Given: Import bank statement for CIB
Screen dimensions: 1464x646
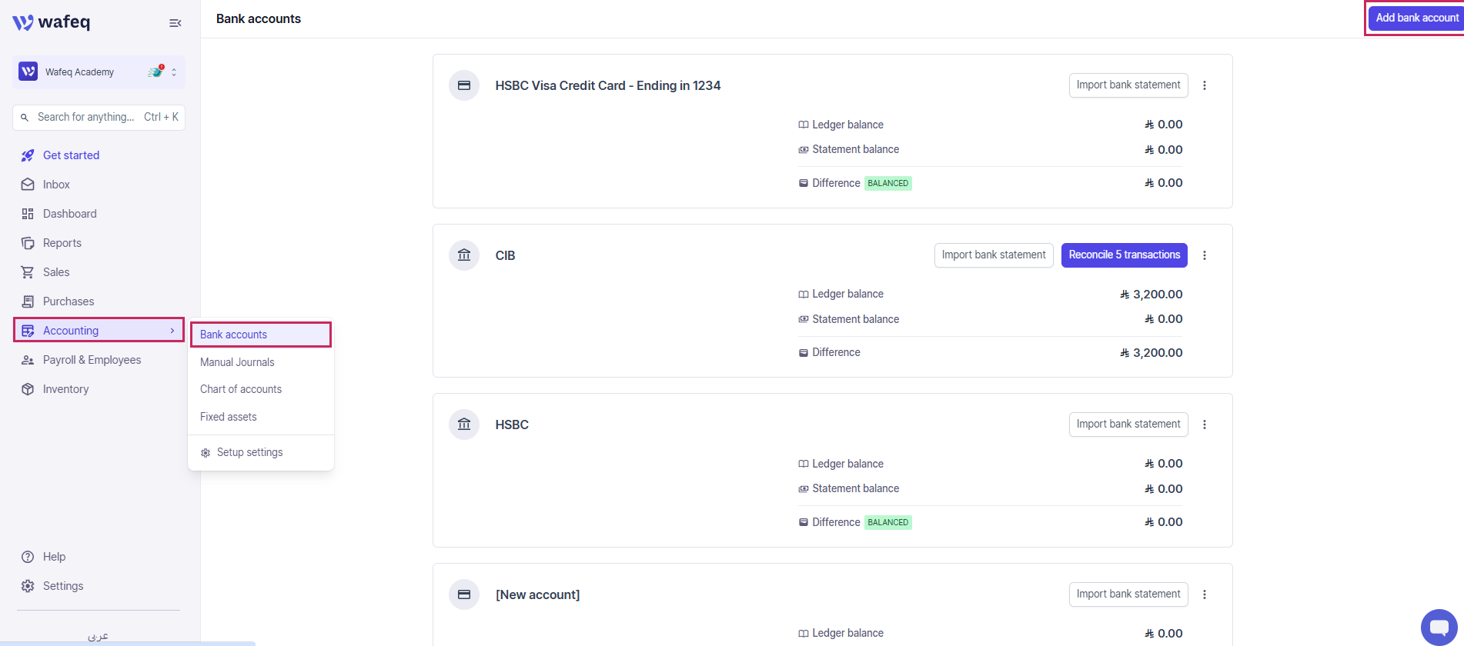Looking at the screenshot, I should click(994, 255).
